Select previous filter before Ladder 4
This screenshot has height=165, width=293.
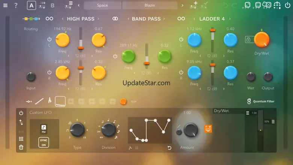point(194,19)
